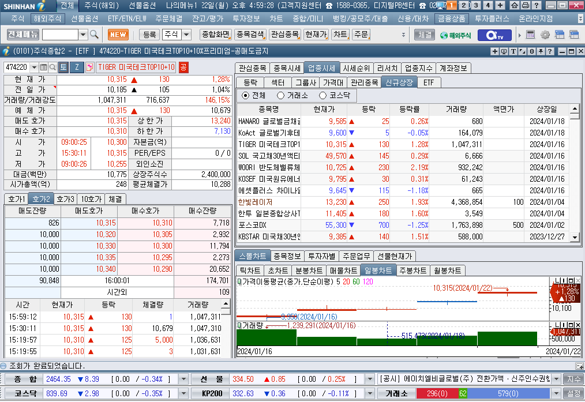This screenshot has height=402, width=585.
Task: Select the 거래소 radio button
Action: click(x=280, y=96)
